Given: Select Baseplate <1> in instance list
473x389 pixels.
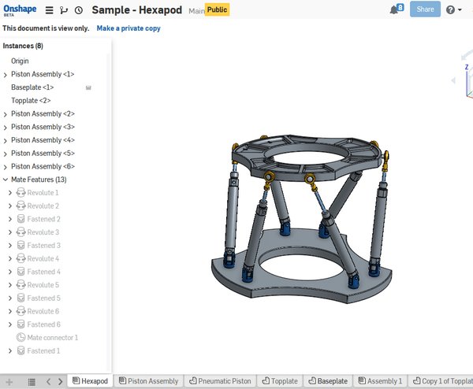Looking at the screenshot, I should pos(32,87).
